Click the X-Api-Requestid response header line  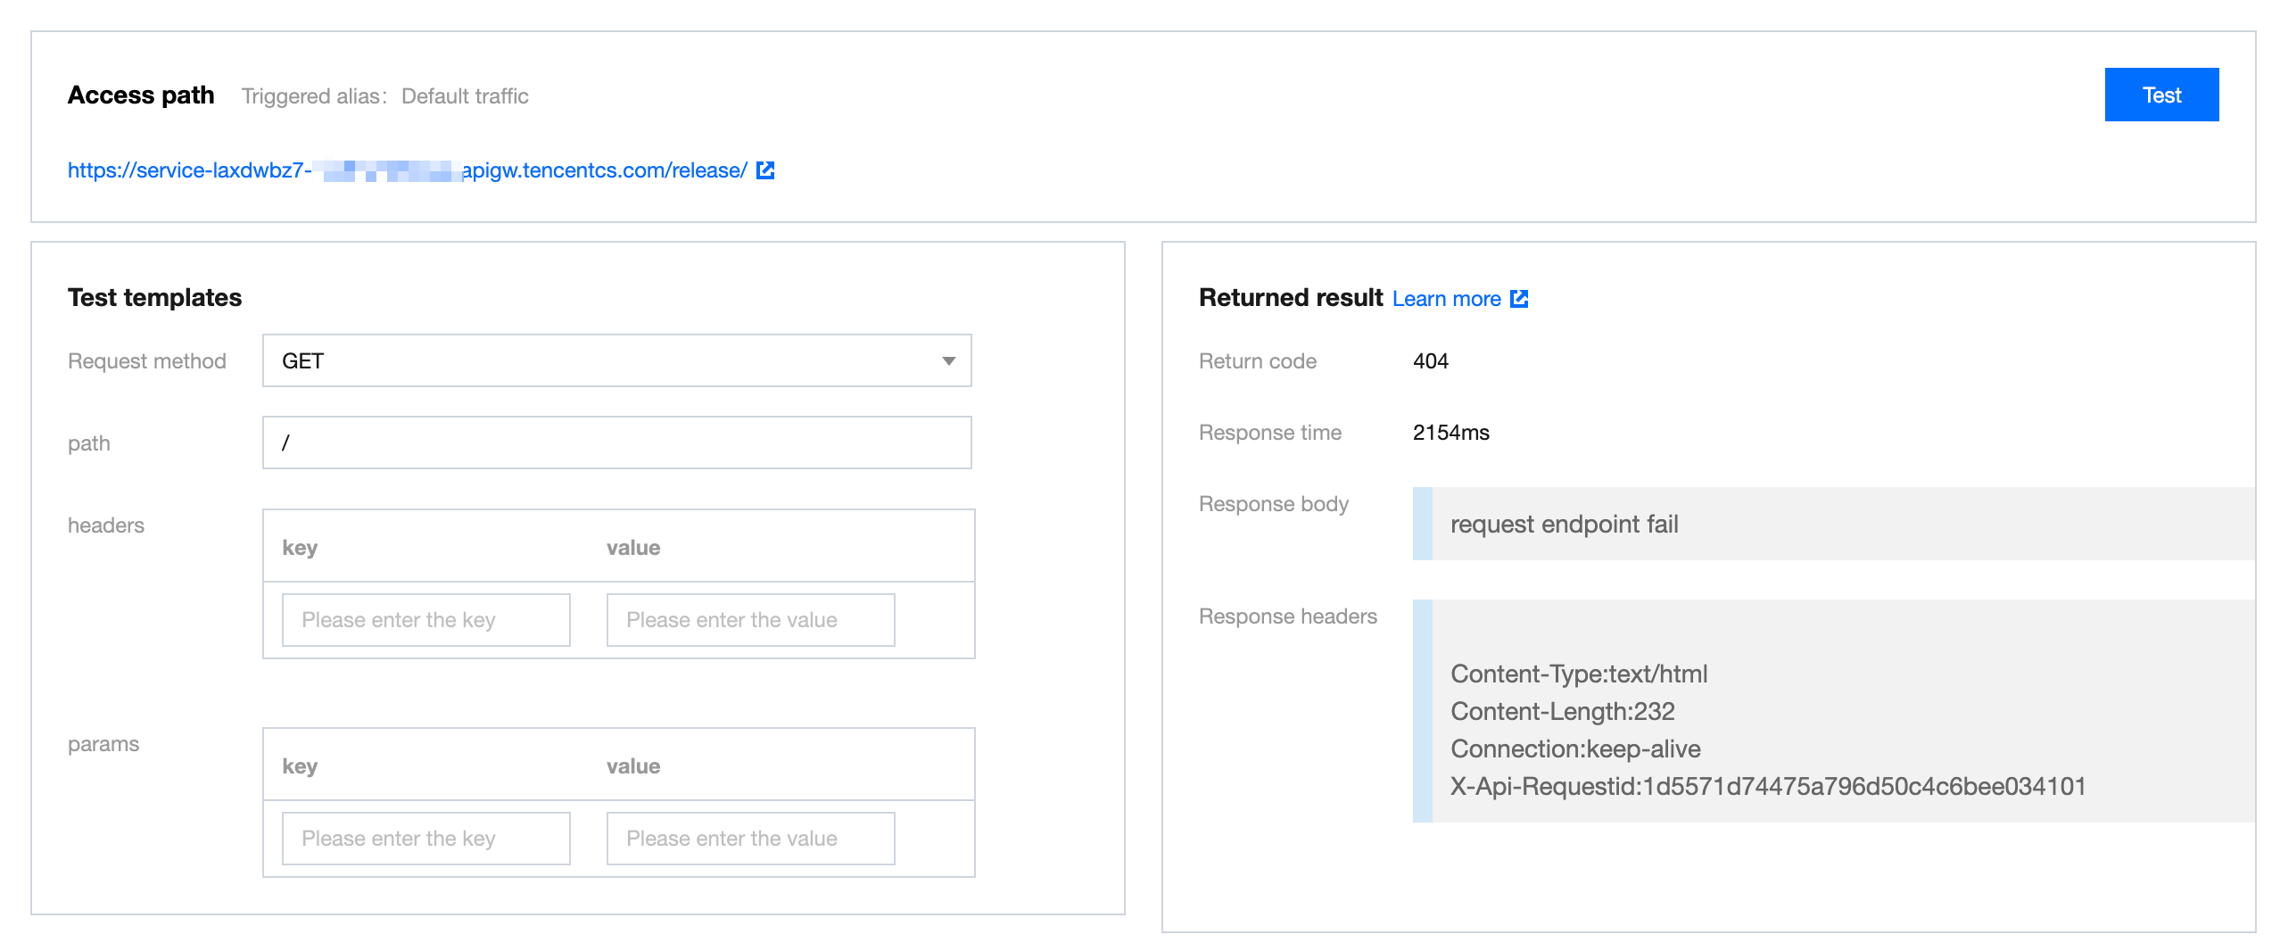point(1768,787)
